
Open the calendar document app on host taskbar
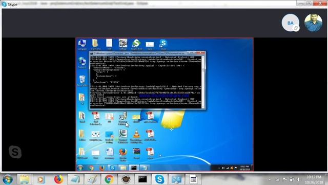tap(193, 179)
